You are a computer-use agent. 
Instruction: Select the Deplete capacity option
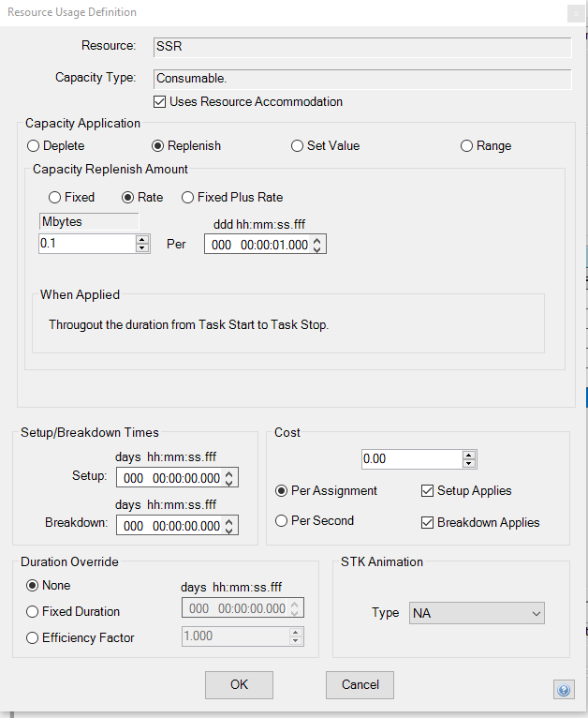click(34, 146)
